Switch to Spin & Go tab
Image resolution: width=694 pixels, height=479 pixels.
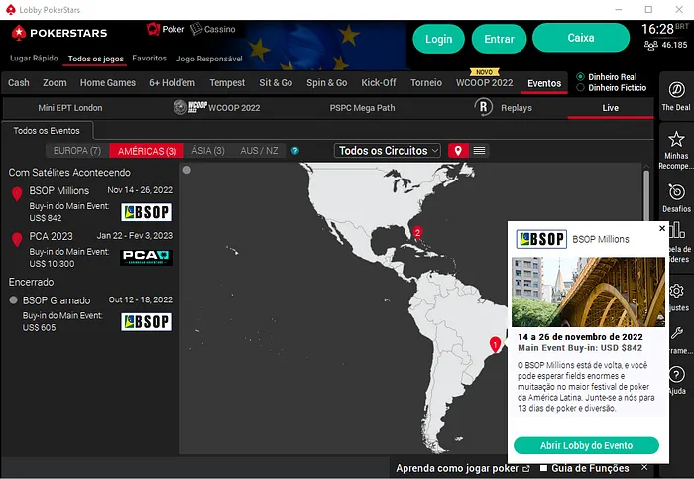pyautogui.click(x=326, y=82)
